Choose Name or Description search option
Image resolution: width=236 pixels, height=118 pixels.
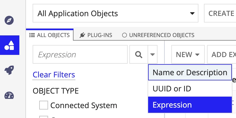[190, 72]
